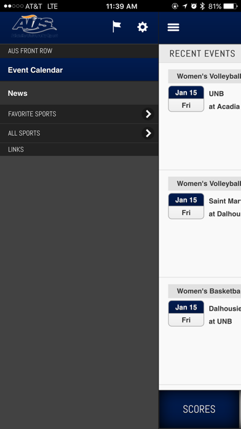Tap the alarm clock status icon

click(x=194, y=6)
